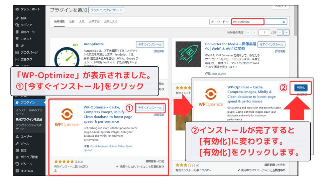
Task: Click Converter for Media title link
Action: click(x=230, y=46)
